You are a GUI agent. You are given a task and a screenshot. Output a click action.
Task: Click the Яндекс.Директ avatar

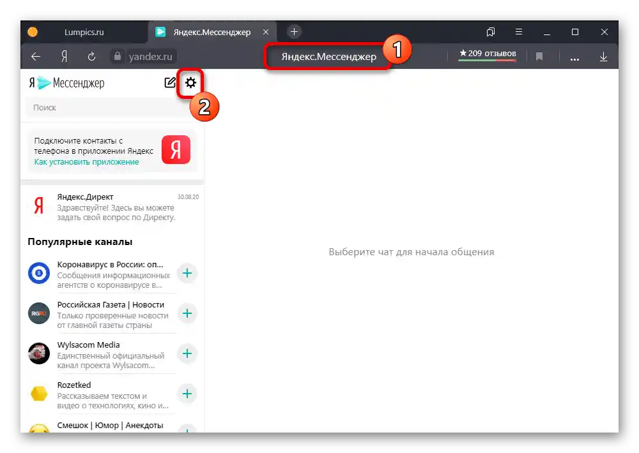point(39,206)
